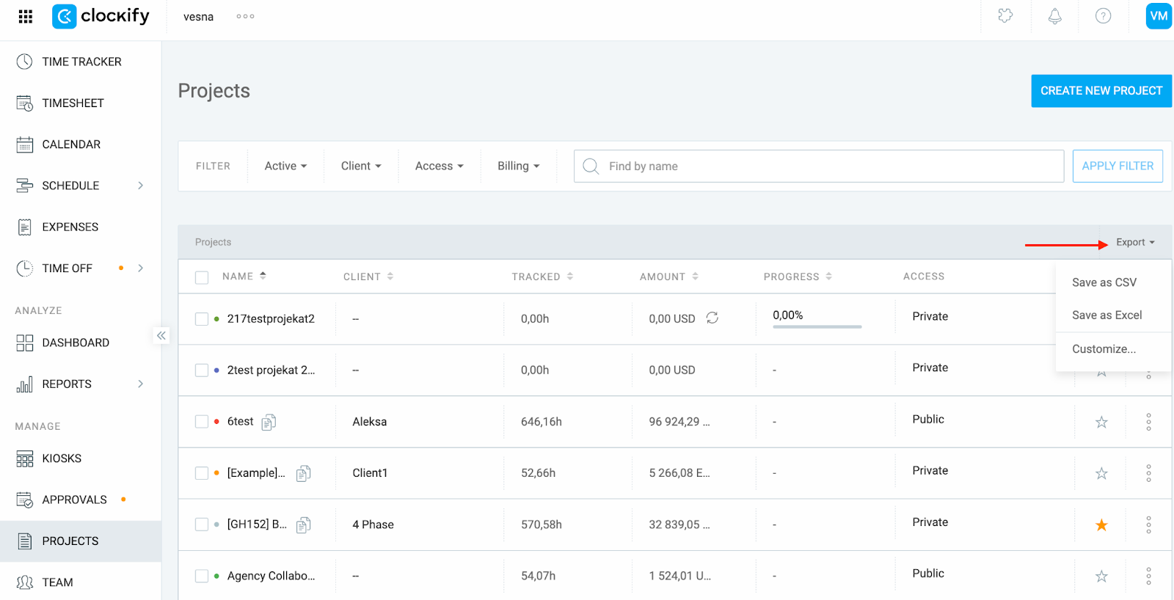Favorite the 6test project star

pos(1101,422)
